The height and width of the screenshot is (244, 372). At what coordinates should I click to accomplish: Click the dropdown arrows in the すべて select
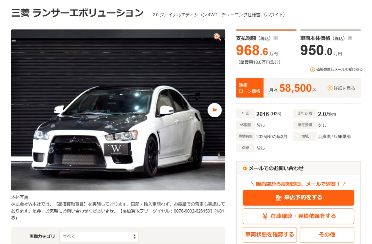pyautogui.click(x=135, y=236)
